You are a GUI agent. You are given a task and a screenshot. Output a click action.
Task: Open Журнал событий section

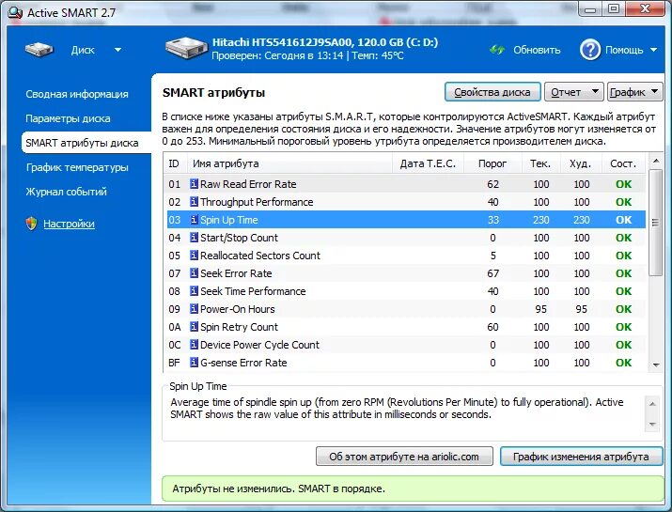point(66,192)
